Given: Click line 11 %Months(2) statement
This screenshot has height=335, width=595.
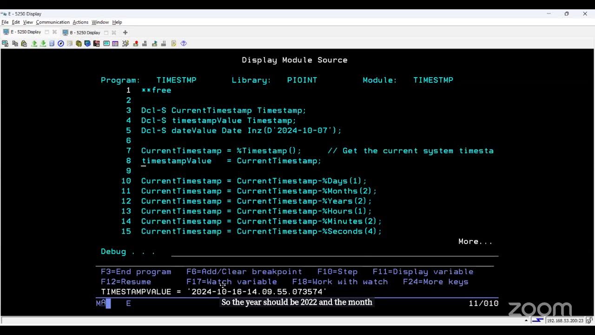Looking at the screenshot, I should (259, 191).
